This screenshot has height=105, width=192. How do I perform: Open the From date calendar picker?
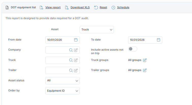click(76, 40)
